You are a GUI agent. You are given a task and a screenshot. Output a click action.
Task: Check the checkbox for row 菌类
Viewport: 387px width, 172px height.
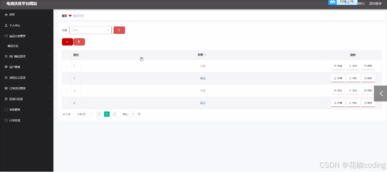(66, 103)
